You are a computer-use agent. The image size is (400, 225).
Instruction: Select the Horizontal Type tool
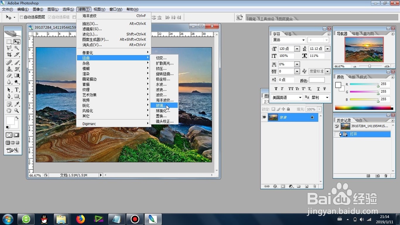pyautogui.click(x=17, y=90)
